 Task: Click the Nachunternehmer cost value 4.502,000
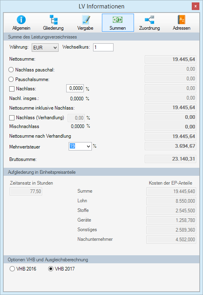[171, 240]
